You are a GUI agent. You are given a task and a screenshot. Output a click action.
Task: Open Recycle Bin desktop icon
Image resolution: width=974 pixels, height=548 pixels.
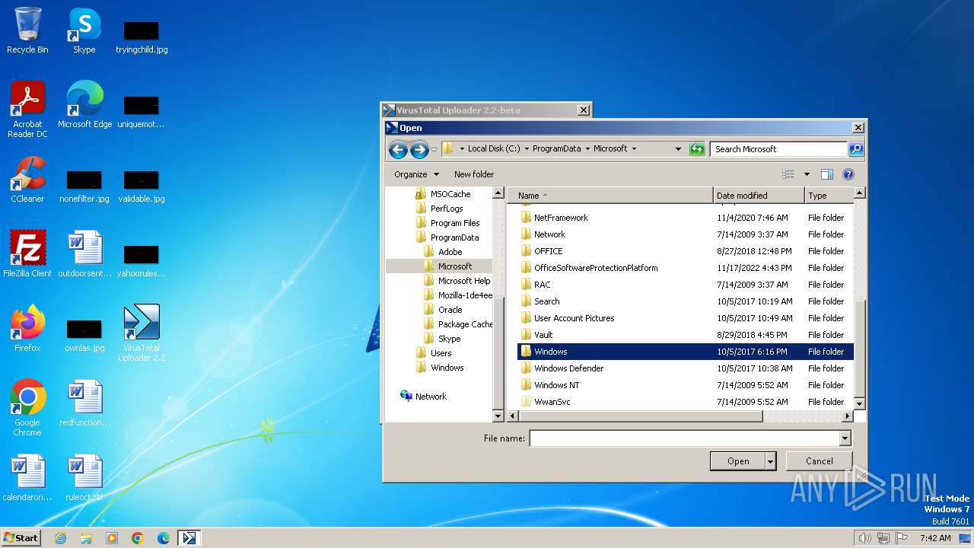pyautogui.click(x=27, y=30)
